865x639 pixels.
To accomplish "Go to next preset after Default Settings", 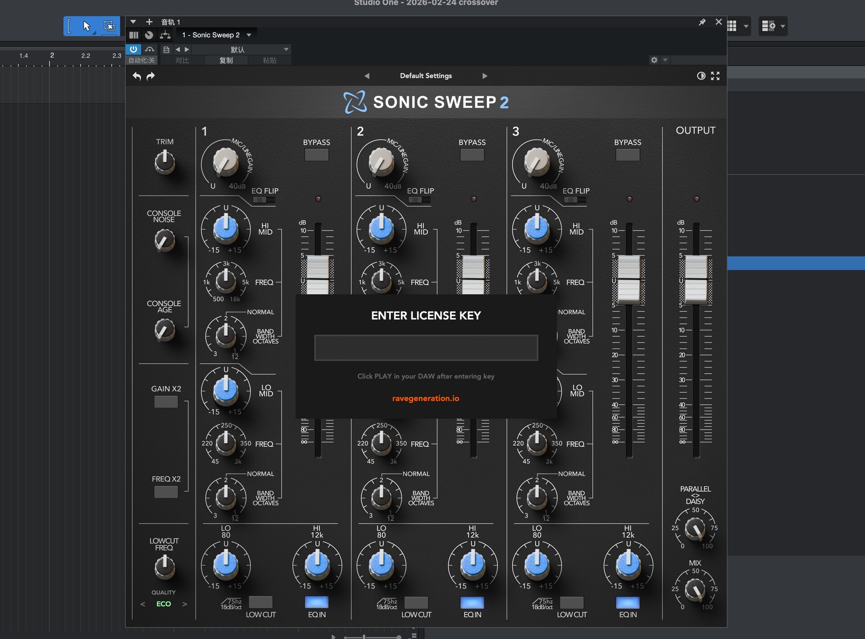I will (485, 76).
